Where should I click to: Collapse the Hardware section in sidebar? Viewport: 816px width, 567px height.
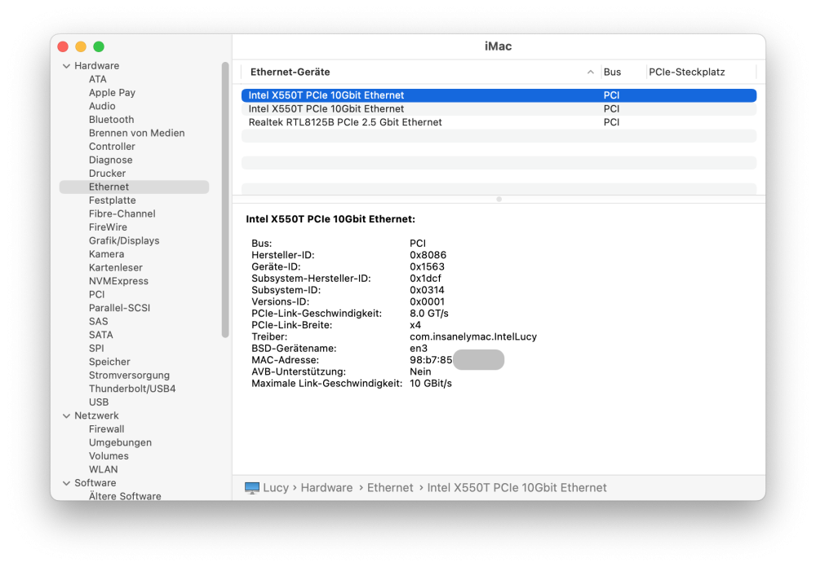pyautogui.click(x=67, y=66)
